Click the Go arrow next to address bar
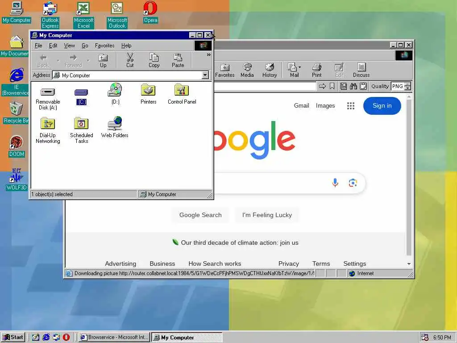The image size is (457, 343). click(x=322, y=86)
